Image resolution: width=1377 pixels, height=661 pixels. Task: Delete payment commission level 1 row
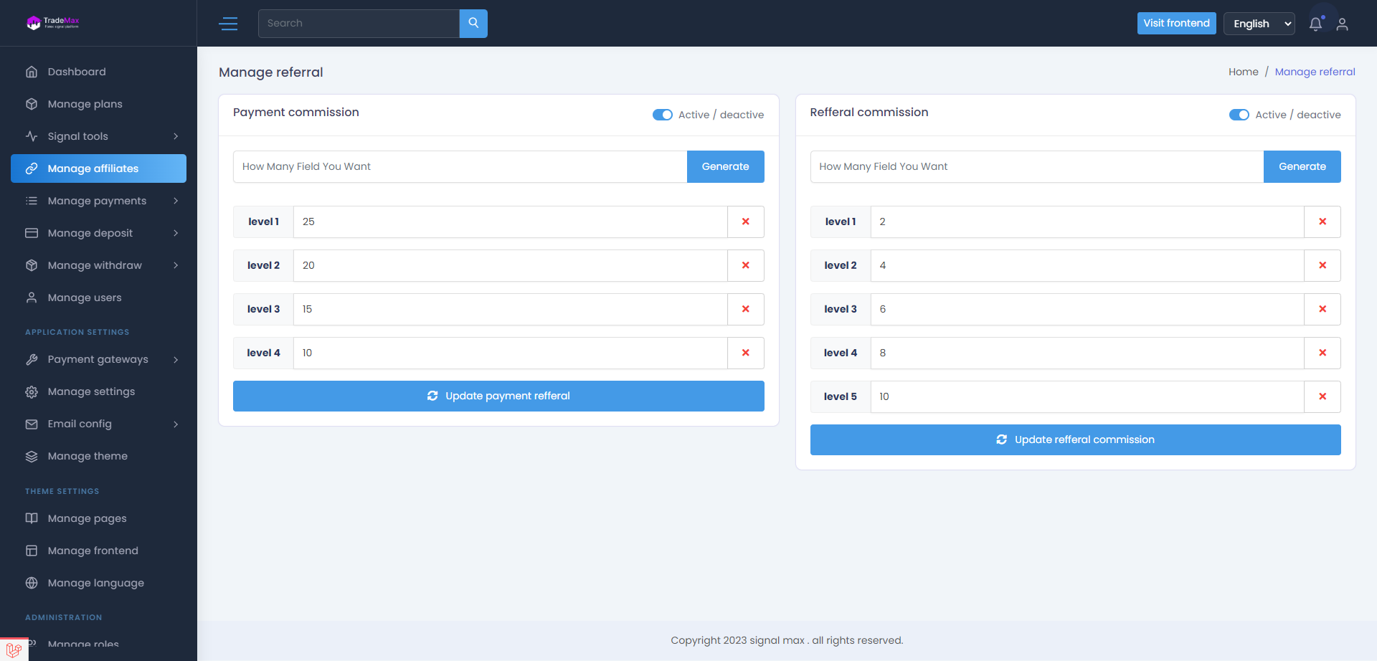tap(746, 222)
